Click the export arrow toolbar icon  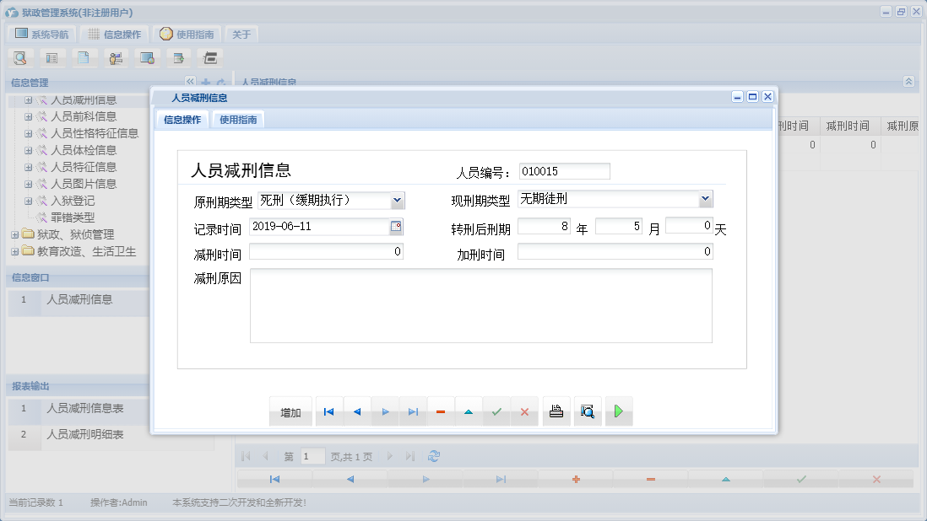[178, 58]
